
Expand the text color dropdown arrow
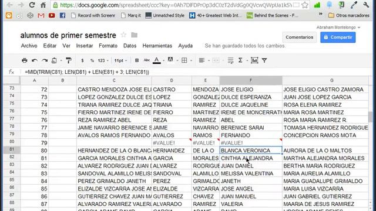point(163,60)
